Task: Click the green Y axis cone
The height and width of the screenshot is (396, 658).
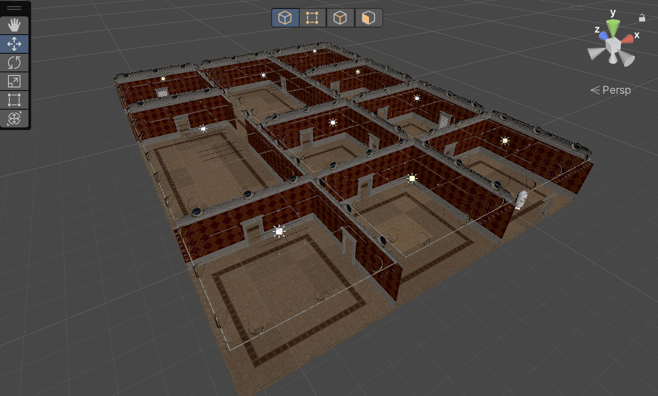Action: (x=613, y=28)
